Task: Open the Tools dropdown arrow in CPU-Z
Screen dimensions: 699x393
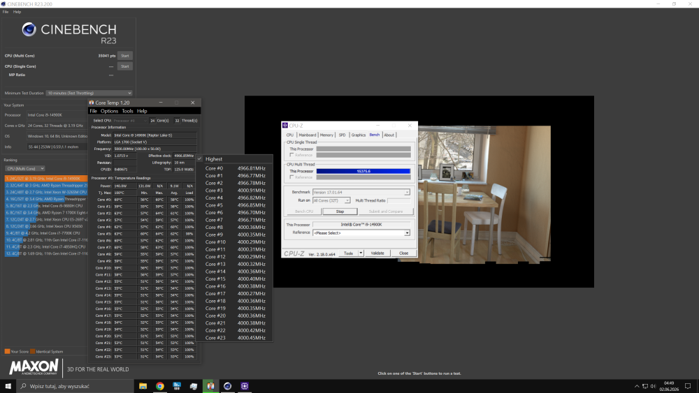Action: [x=361, y=253]
